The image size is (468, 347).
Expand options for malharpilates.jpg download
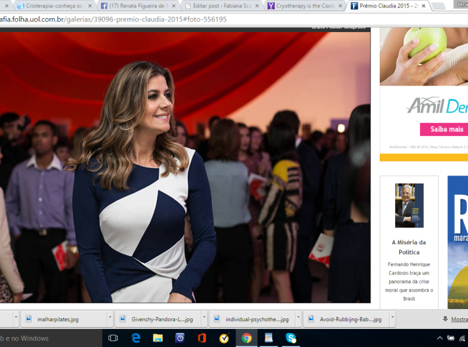(x=110, y=317)
